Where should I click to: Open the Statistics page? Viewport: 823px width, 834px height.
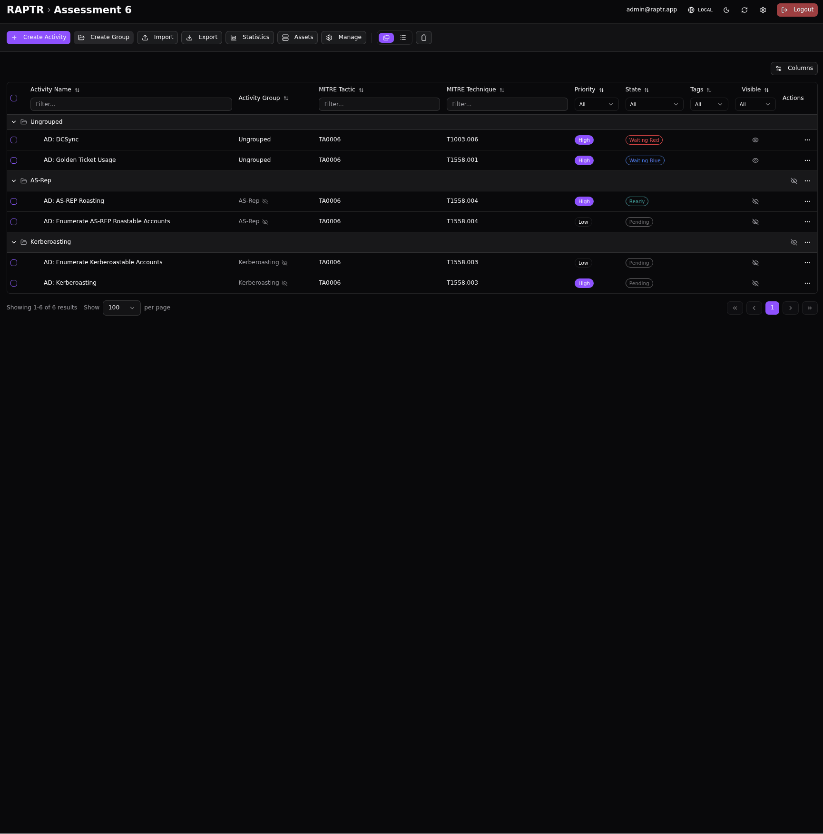click(250, 38)
